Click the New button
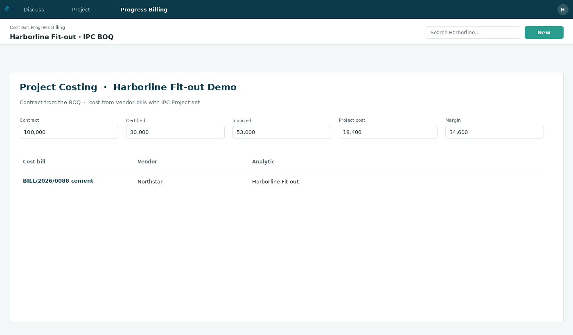The height and width of the screenshot is (335, 573). coord(544,33)
